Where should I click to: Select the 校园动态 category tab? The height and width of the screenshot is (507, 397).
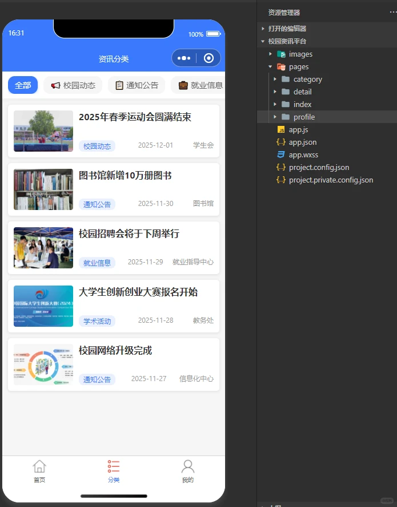[x=73, y=85]
